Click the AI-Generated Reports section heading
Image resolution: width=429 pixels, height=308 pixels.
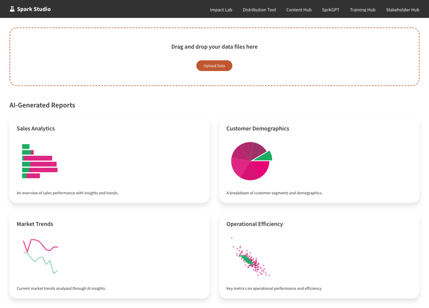(x=42, y=105)
